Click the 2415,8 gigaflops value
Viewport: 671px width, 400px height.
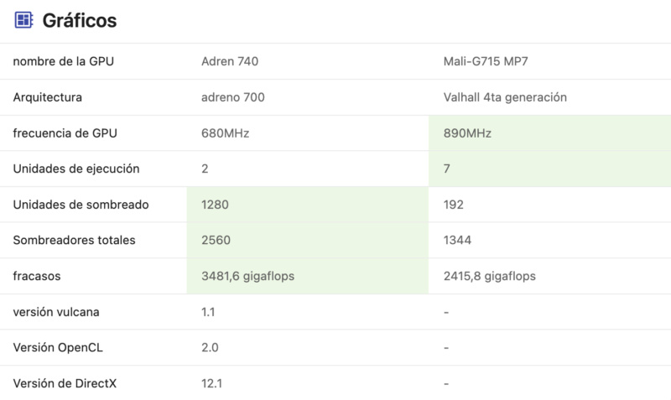(x=490, y=276)
